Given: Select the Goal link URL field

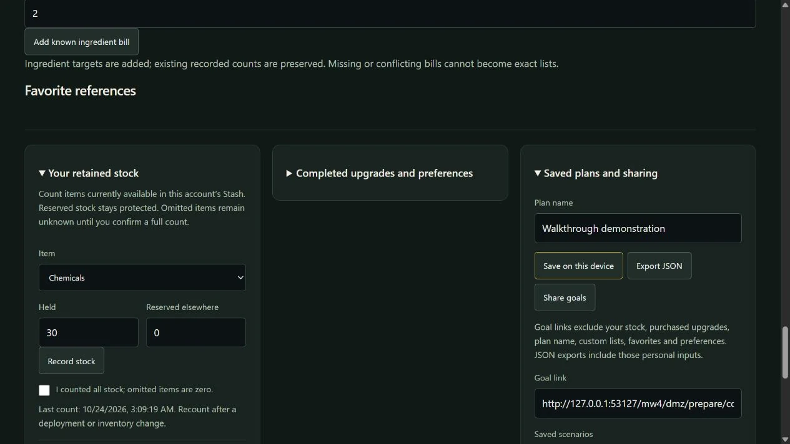Looking at the screenshot, I should [638, 403].
